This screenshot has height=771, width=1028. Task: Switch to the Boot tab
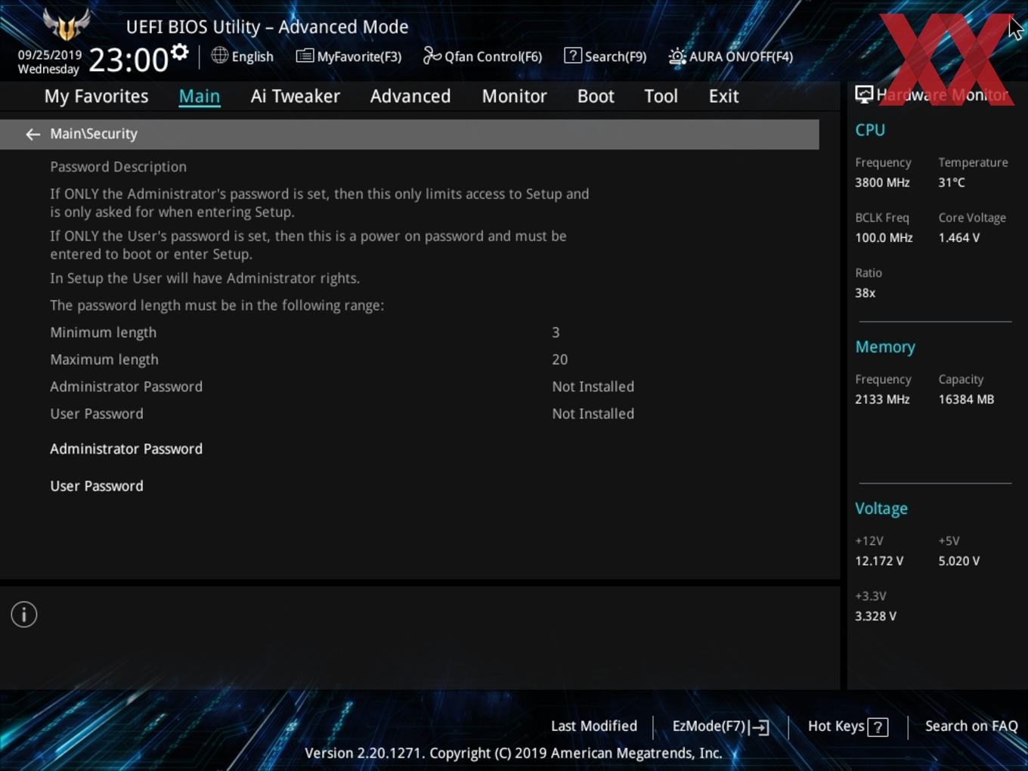click(x=596, y=96)
